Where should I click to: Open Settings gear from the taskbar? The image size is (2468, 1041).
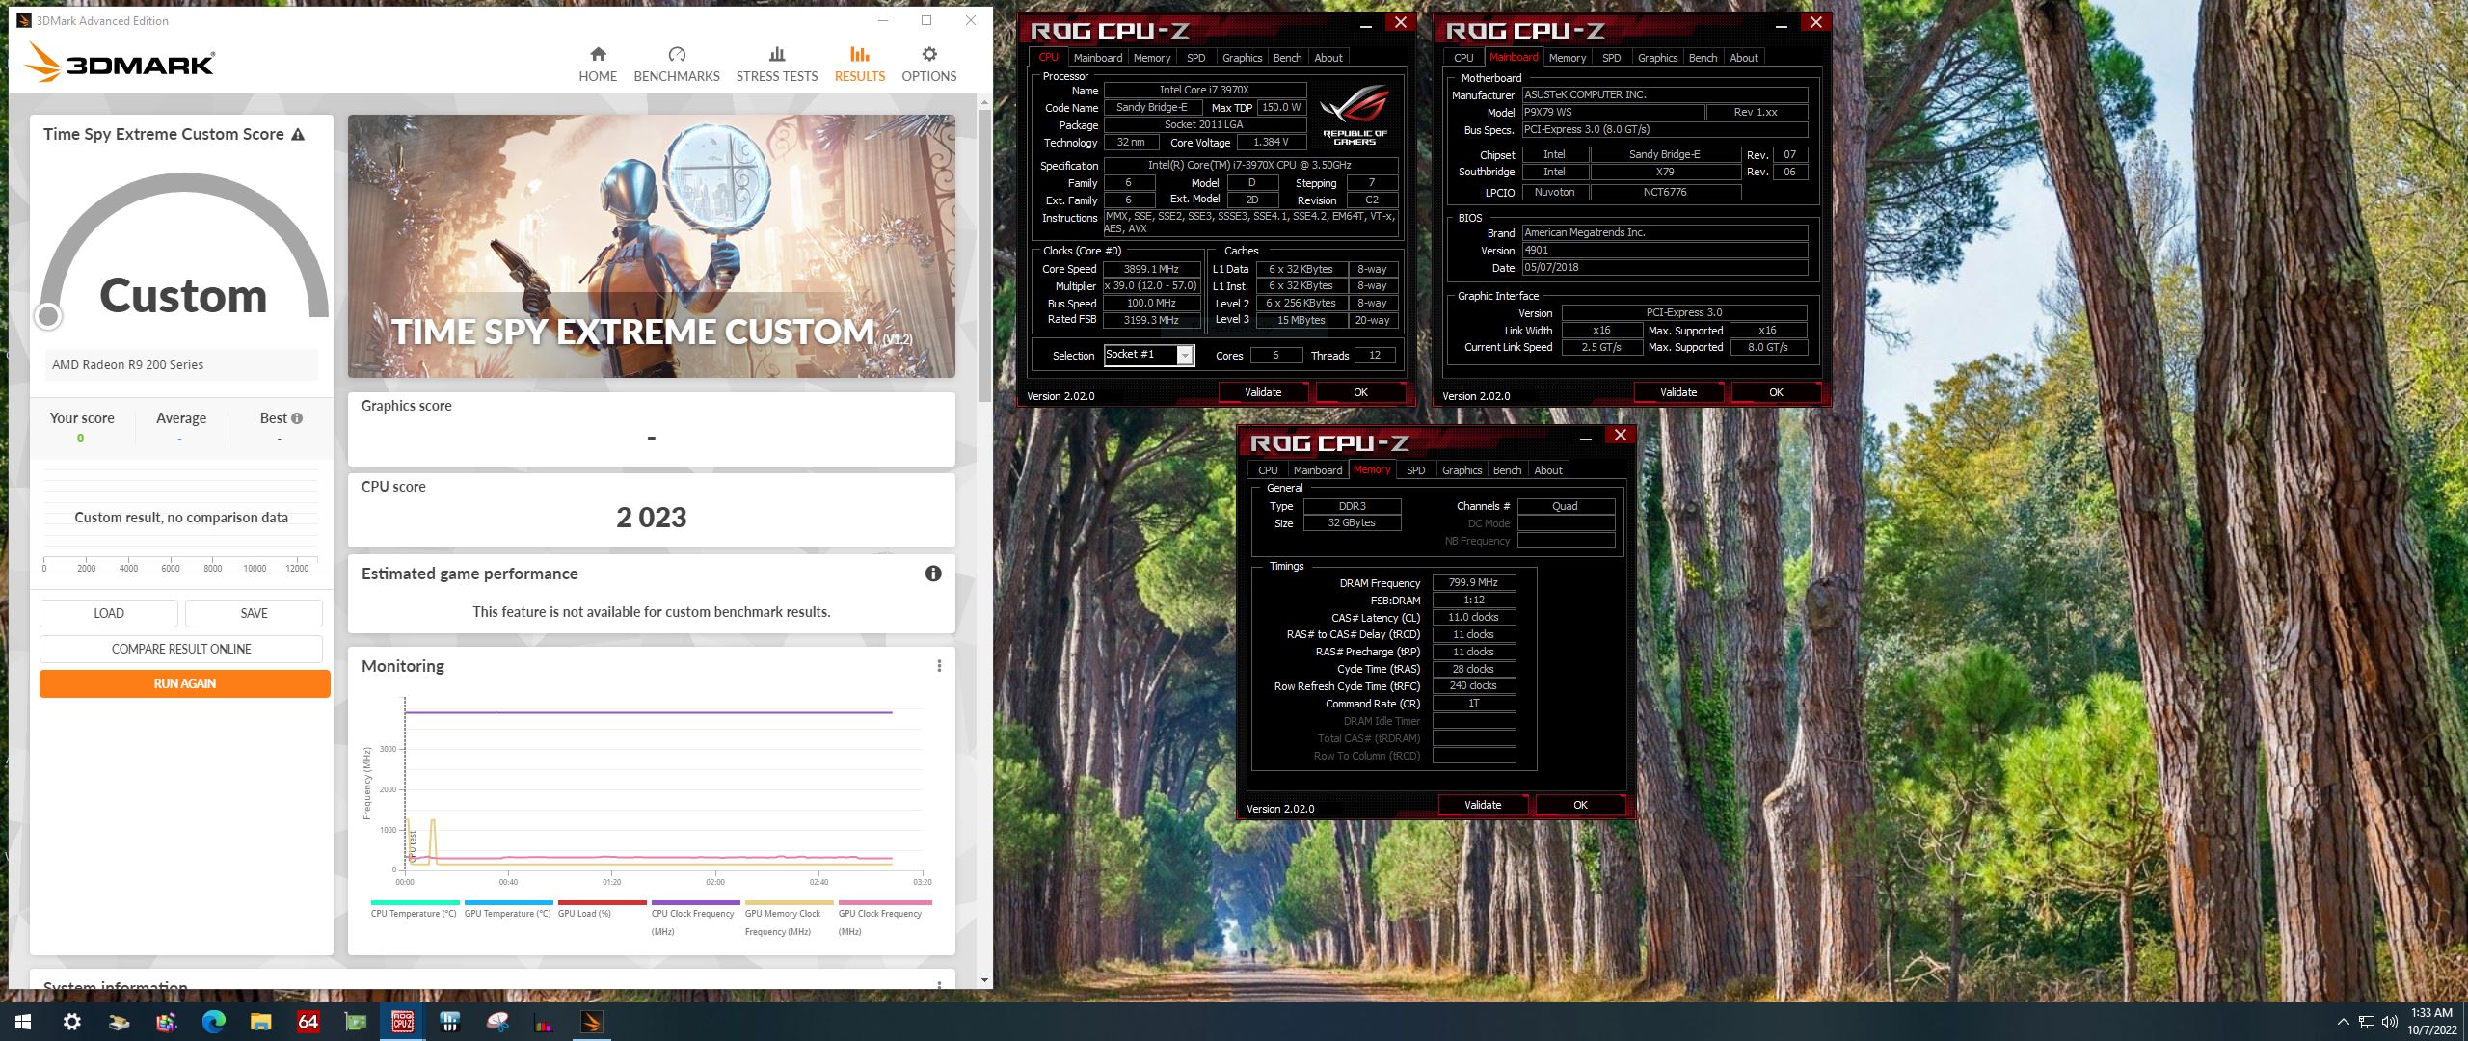pos(72,1022)
